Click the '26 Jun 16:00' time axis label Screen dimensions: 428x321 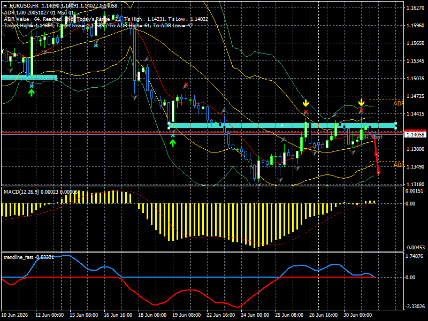pos(323,315)
